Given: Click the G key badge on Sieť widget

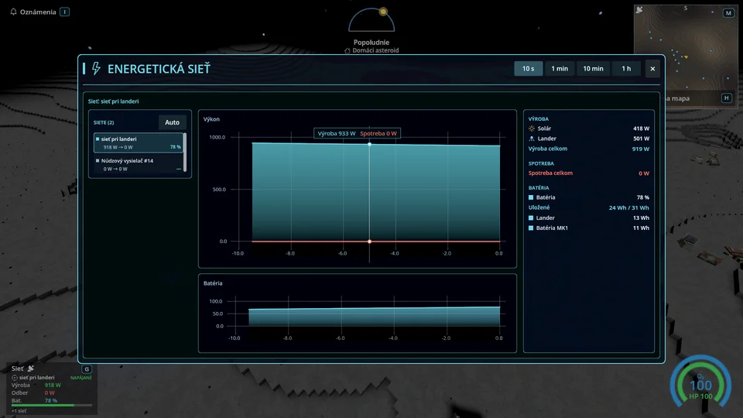Looking at the screenshot, I should [x=87, y=368].
